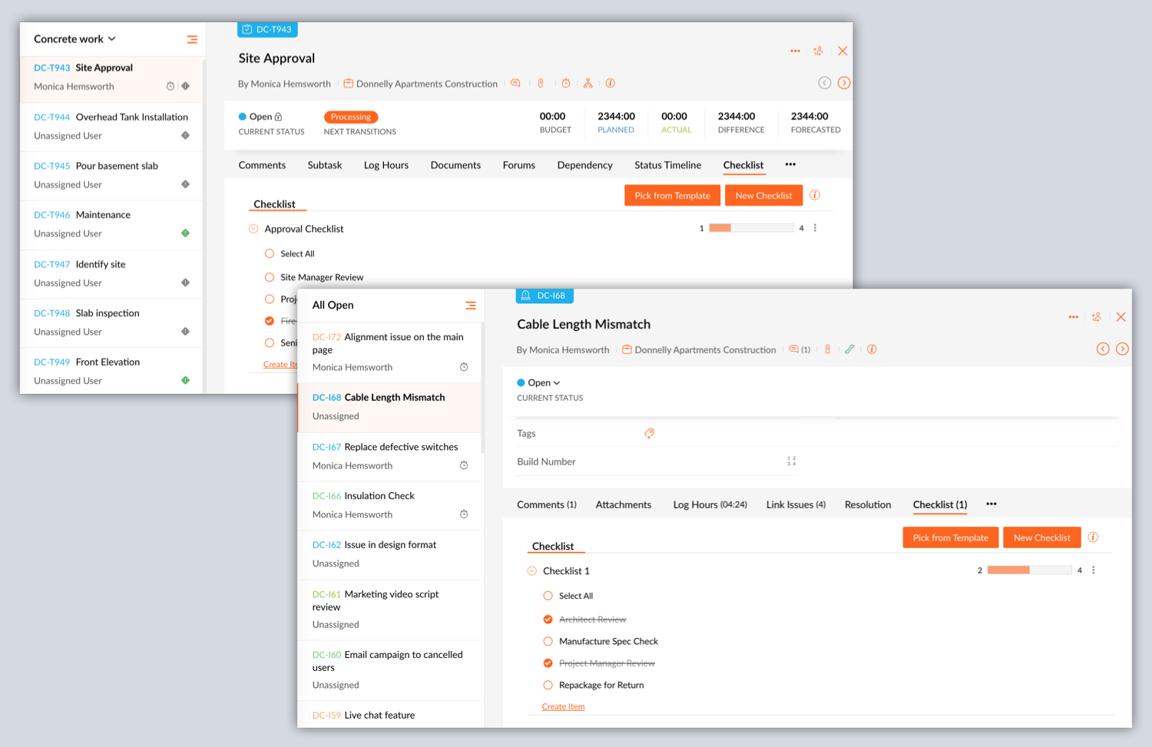The height and width of the screenshot is (747, 1152).
Task: Switch to the Status Timeline tab
Action: pyautogui.click(x=667, y=165)
